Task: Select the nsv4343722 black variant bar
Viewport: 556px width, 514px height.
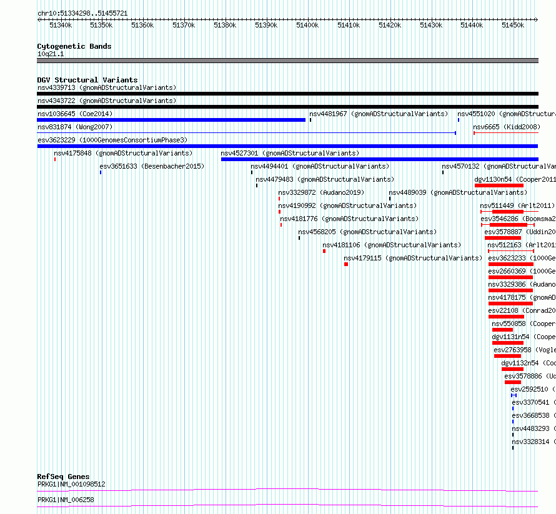Action: 287,107
